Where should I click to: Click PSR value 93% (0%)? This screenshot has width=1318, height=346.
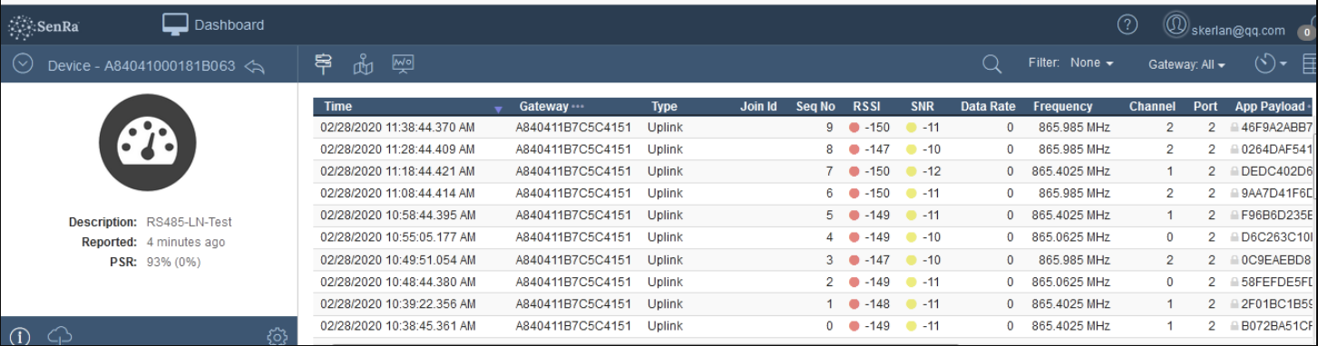click(x=173, y=263)
